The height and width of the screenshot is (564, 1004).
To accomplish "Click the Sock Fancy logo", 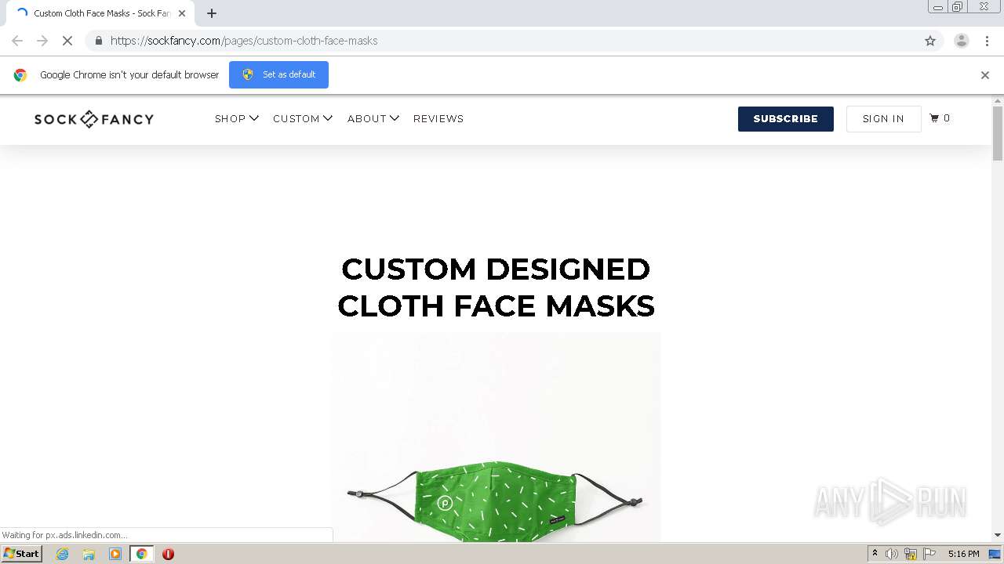I will (x=94, y=119).
